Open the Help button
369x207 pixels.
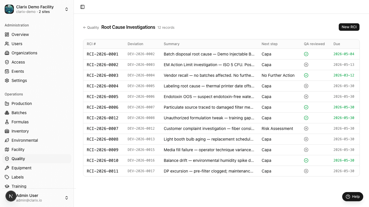tap(353, 197)
